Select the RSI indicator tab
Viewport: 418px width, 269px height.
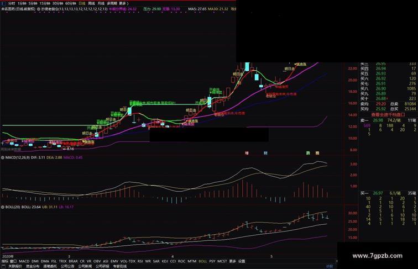tap(140, 261)
